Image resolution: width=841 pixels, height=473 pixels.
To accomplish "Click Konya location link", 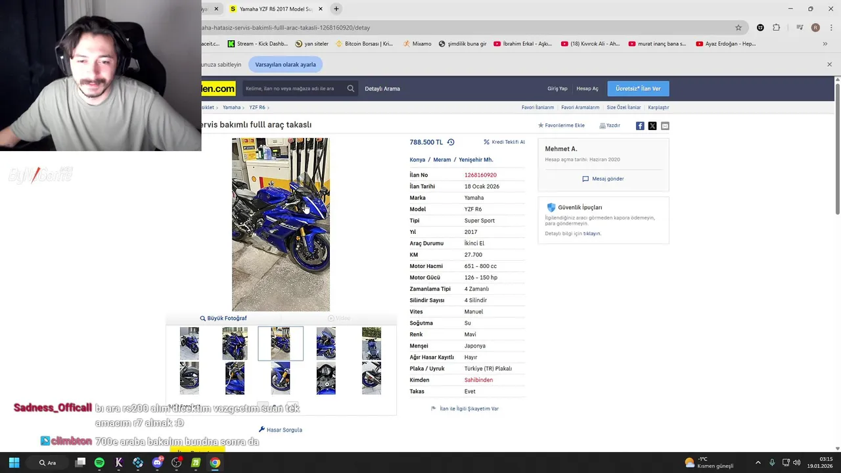I will pyautogui.click(x=417, y=160).
